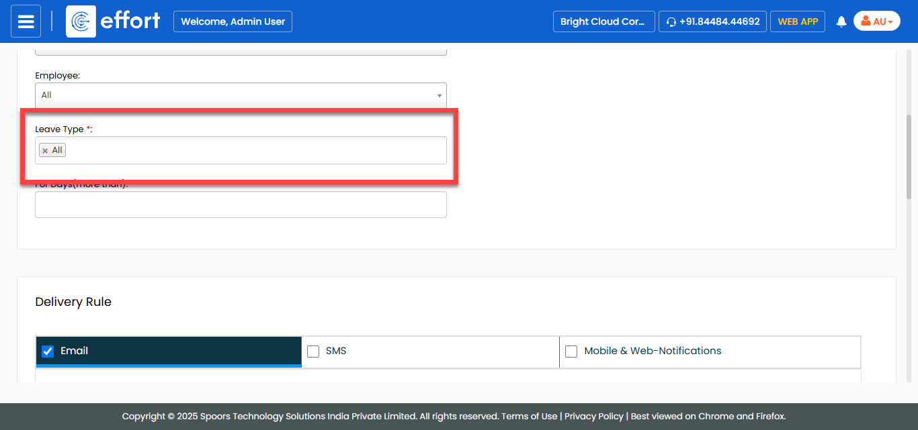Open the Privacy Policy link

[593, 416]
